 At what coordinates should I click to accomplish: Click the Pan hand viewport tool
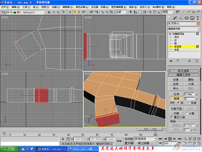[190, 143]
